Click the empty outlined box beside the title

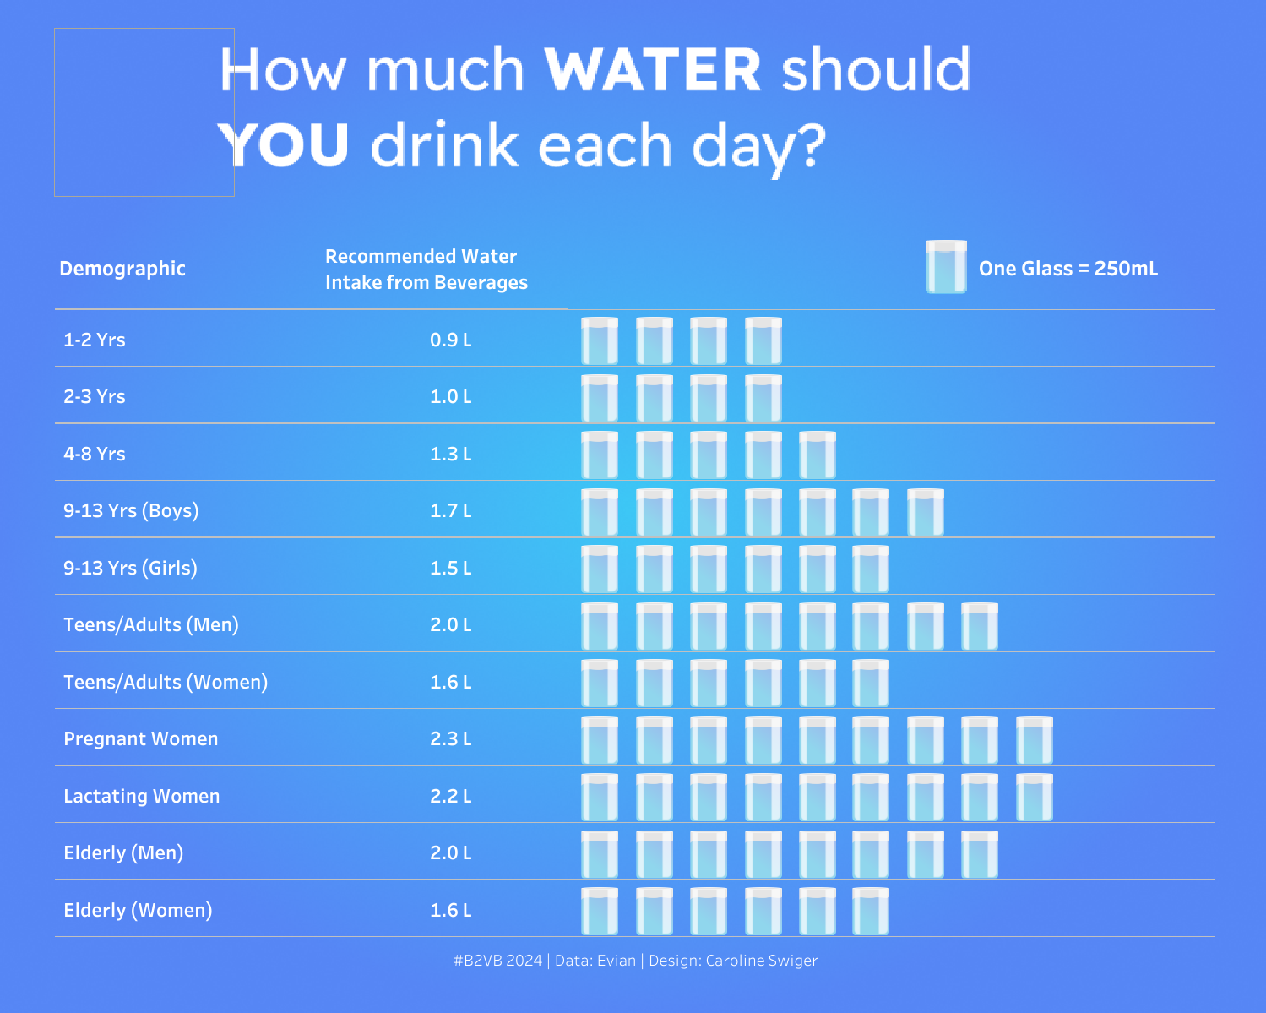[x=144, y=112]
